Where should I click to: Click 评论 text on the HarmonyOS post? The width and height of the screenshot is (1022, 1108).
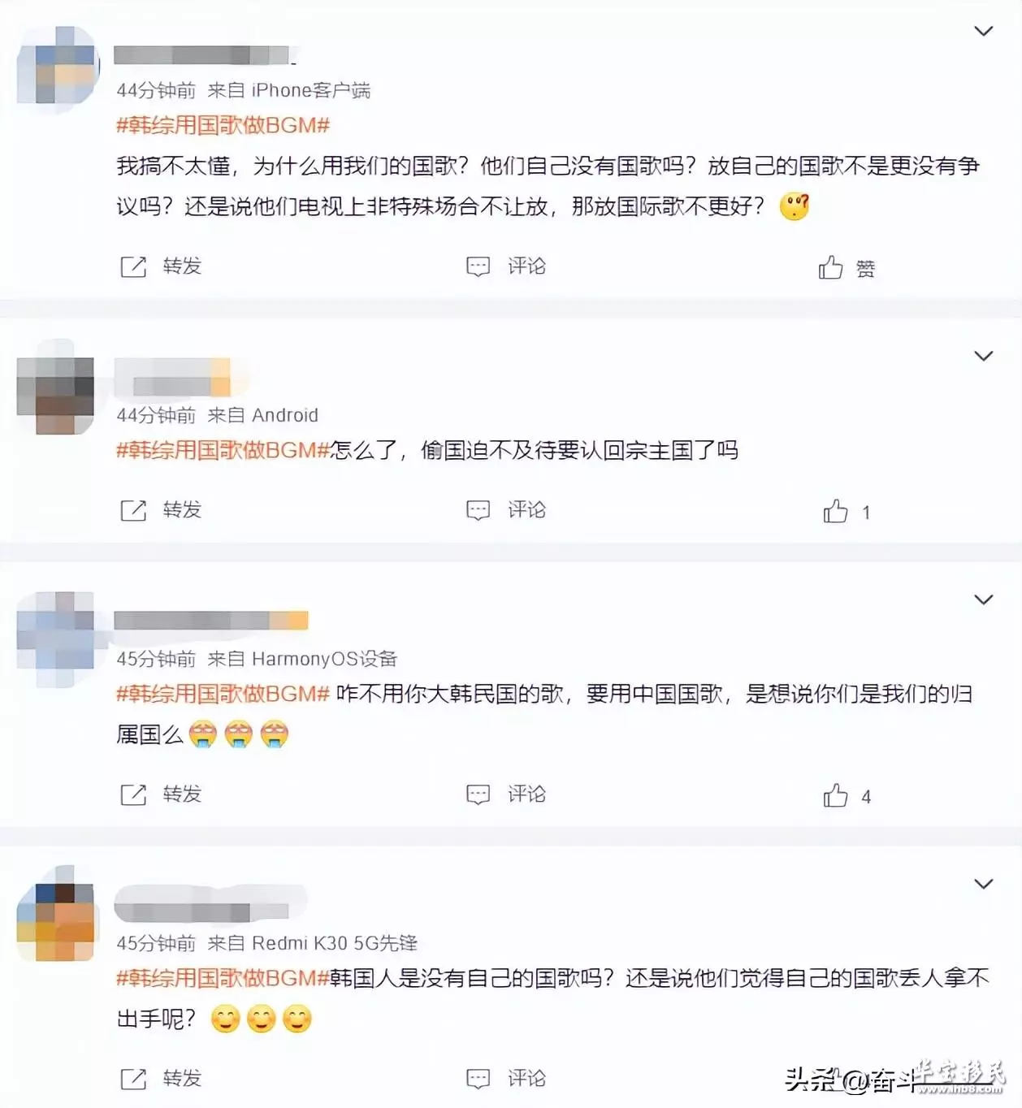(526, 794)
